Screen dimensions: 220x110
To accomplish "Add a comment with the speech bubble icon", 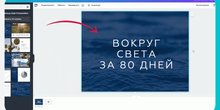I will point(193,14).
